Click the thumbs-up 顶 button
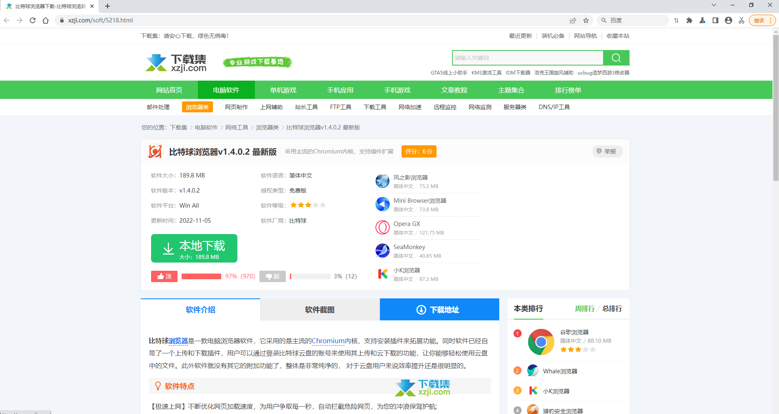This screenshot has height=414, width=779. pos(164,276)
